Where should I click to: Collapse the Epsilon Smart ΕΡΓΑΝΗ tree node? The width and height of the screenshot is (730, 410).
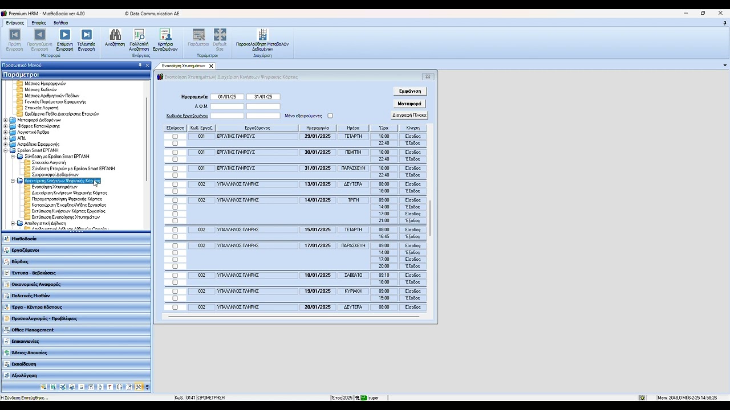click(x=6, y=150)
